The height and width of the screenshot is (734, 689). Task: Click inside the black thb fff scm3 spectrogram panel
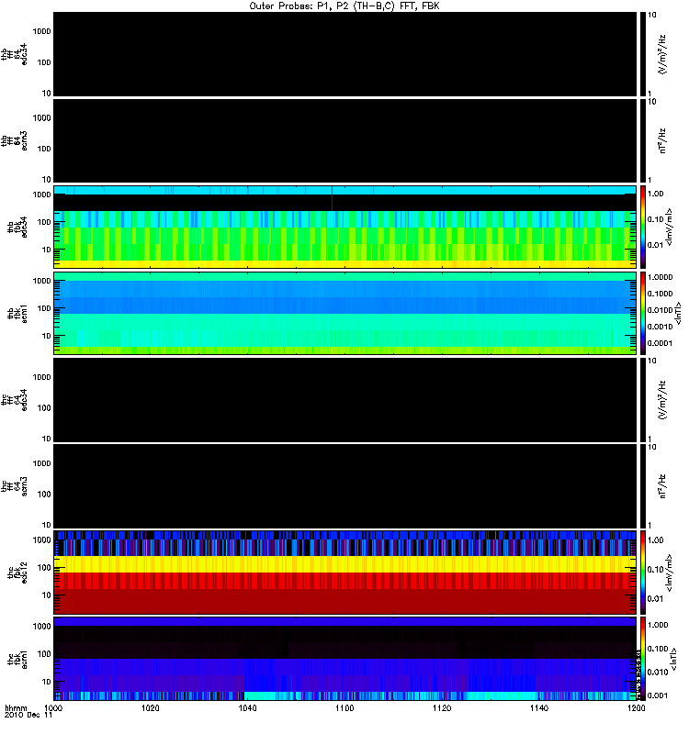point(344,141)
